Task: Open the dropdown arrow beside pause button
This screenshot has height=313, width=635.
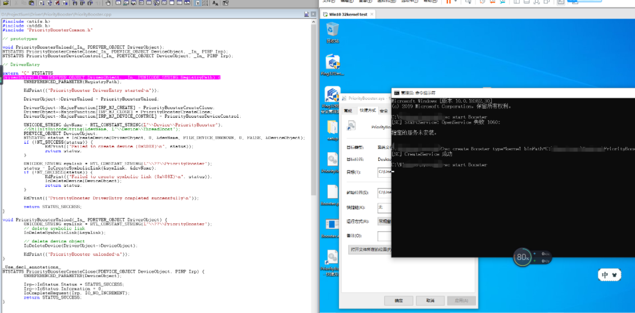Action: pos(456,2)
